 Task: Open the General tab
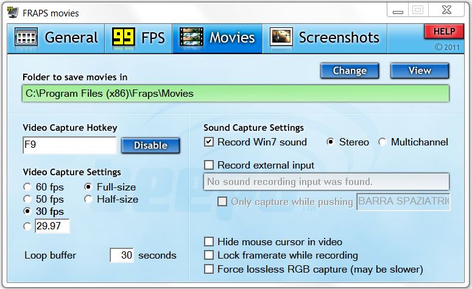tap(56, 39)
